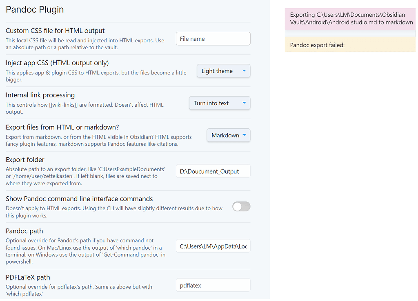Click the PDFLaTeX path setting title

(28, 277)
